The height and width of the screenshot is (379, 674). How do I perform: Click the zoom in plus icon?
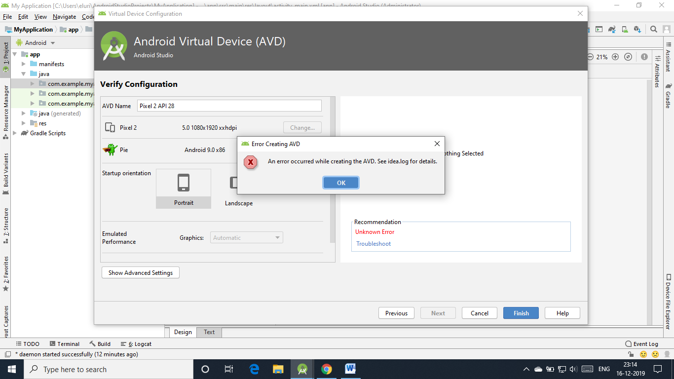615,57
